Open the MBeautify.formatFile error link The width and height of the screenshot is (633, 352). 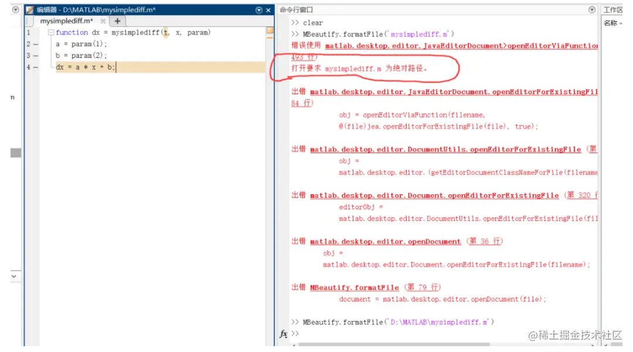[x=354, y=288]
